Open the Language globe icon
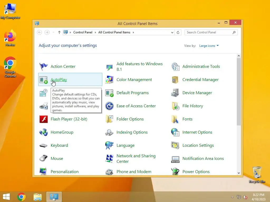 [109, 145]
